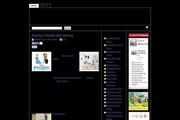This screenshot has height=120, width=180.
Task: Click the Pinterest Pin it button
Action: [34, 47]
